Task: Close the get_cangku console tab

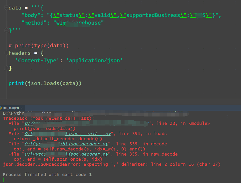Action: point(22,108)
